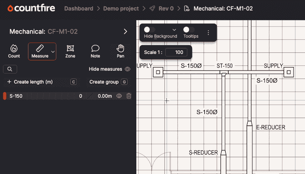Toggle the Hide Background switch
This screenshot has width=305, height=174.
pyautogui.click(x=149, y=30)
